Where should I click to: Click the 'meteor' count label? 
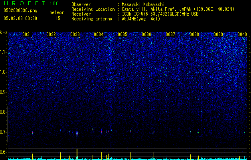[57, 12]
